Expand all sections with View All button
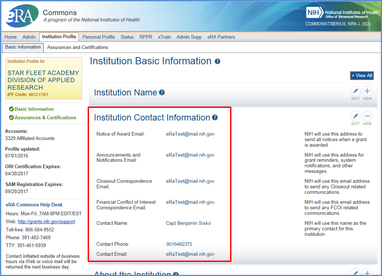Viewport: 382px width, 276px height. click(x=362, y=76)
